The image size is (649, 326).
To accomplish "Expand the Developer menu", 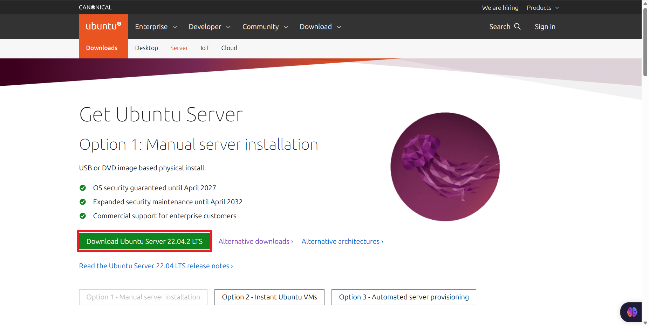I will (210, 27).
